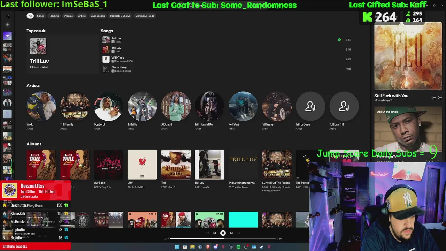The height and width of the screenshot is (251, 446).
Task: Select the All filter chip
Action: [x=30, y=16]
